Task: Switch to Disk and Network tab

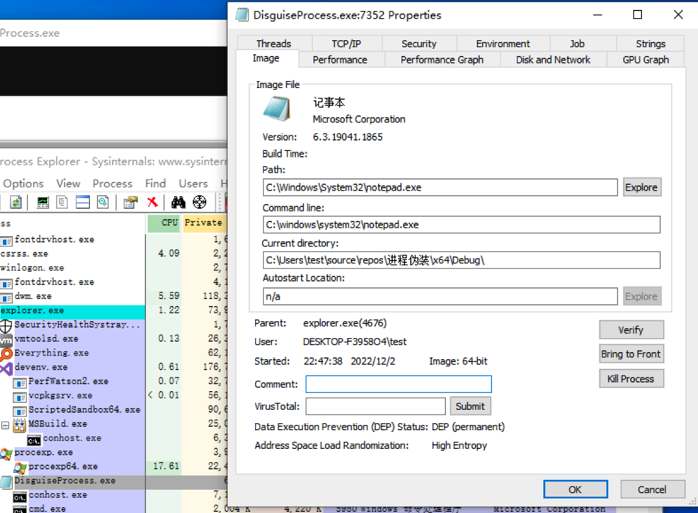Action: pos(553,59)
